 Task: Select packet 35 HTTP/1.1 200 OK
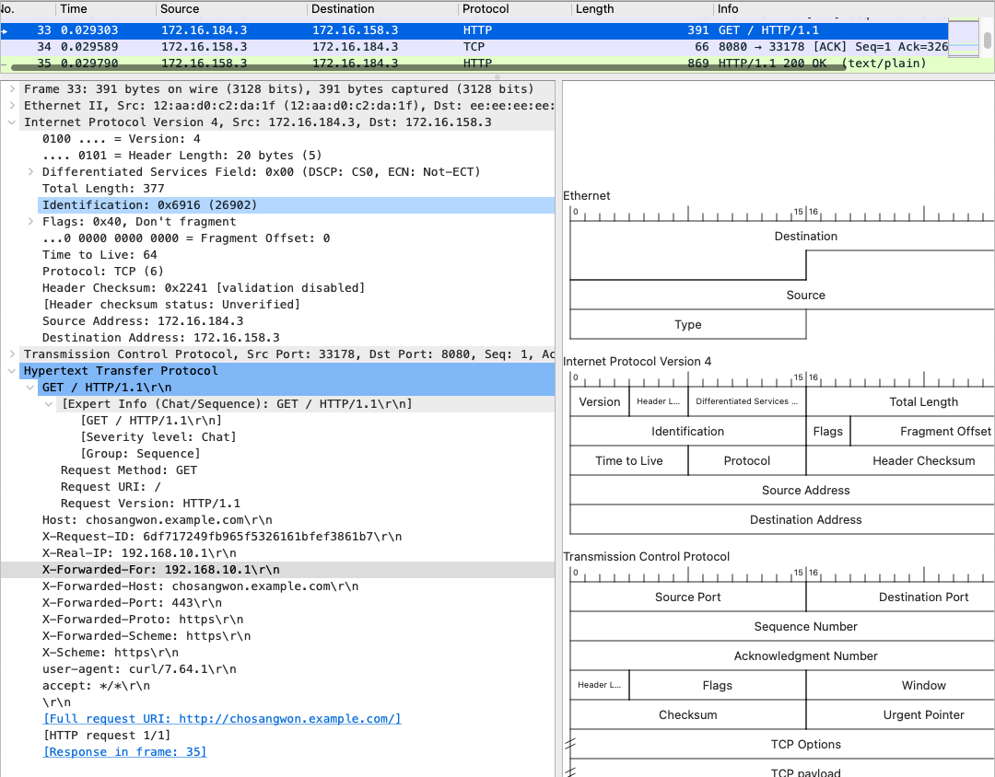point(474,63)
